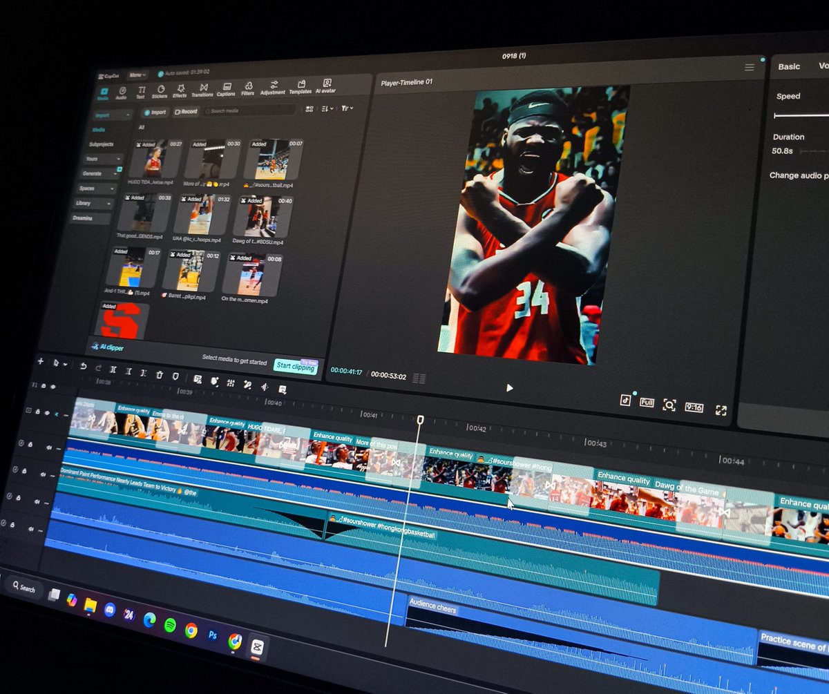Image resolution: width=829 pixels, height=694 pixels.
Task: Toggle lock on the main video track
Action: pos(38,412)
